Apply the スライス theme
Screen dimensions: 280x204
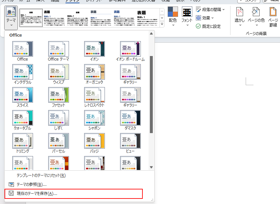coord(23,95)
